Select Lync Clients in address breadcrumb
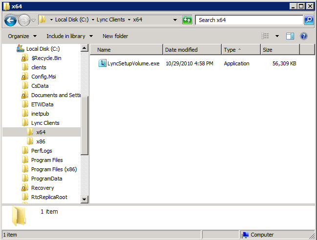The image size is (317, 240). (x=110, y=20)
